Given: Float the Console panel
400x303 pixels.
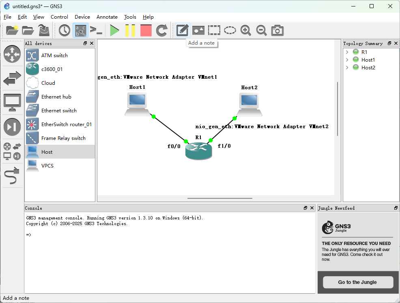Looking at the screenshot, I should click(305, 208).
